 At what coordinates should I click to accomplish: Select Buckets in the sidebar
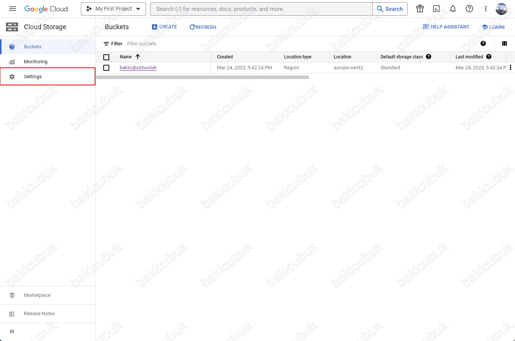pos(48,47)
